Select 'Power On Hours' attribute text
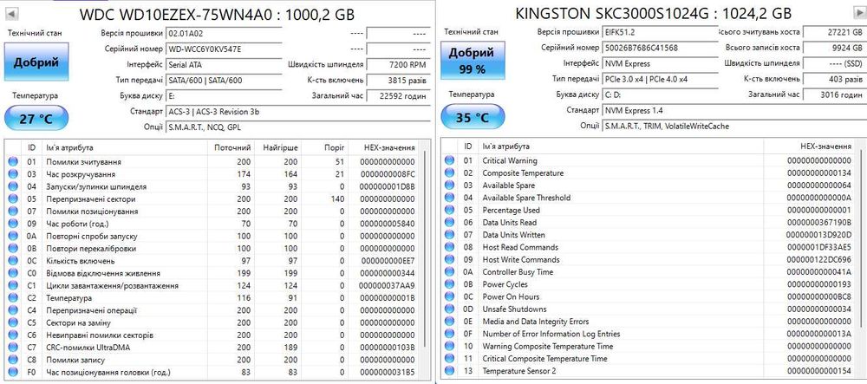This screenshot has height=384, width=867. pyautogui.click(x=511, y=296)
